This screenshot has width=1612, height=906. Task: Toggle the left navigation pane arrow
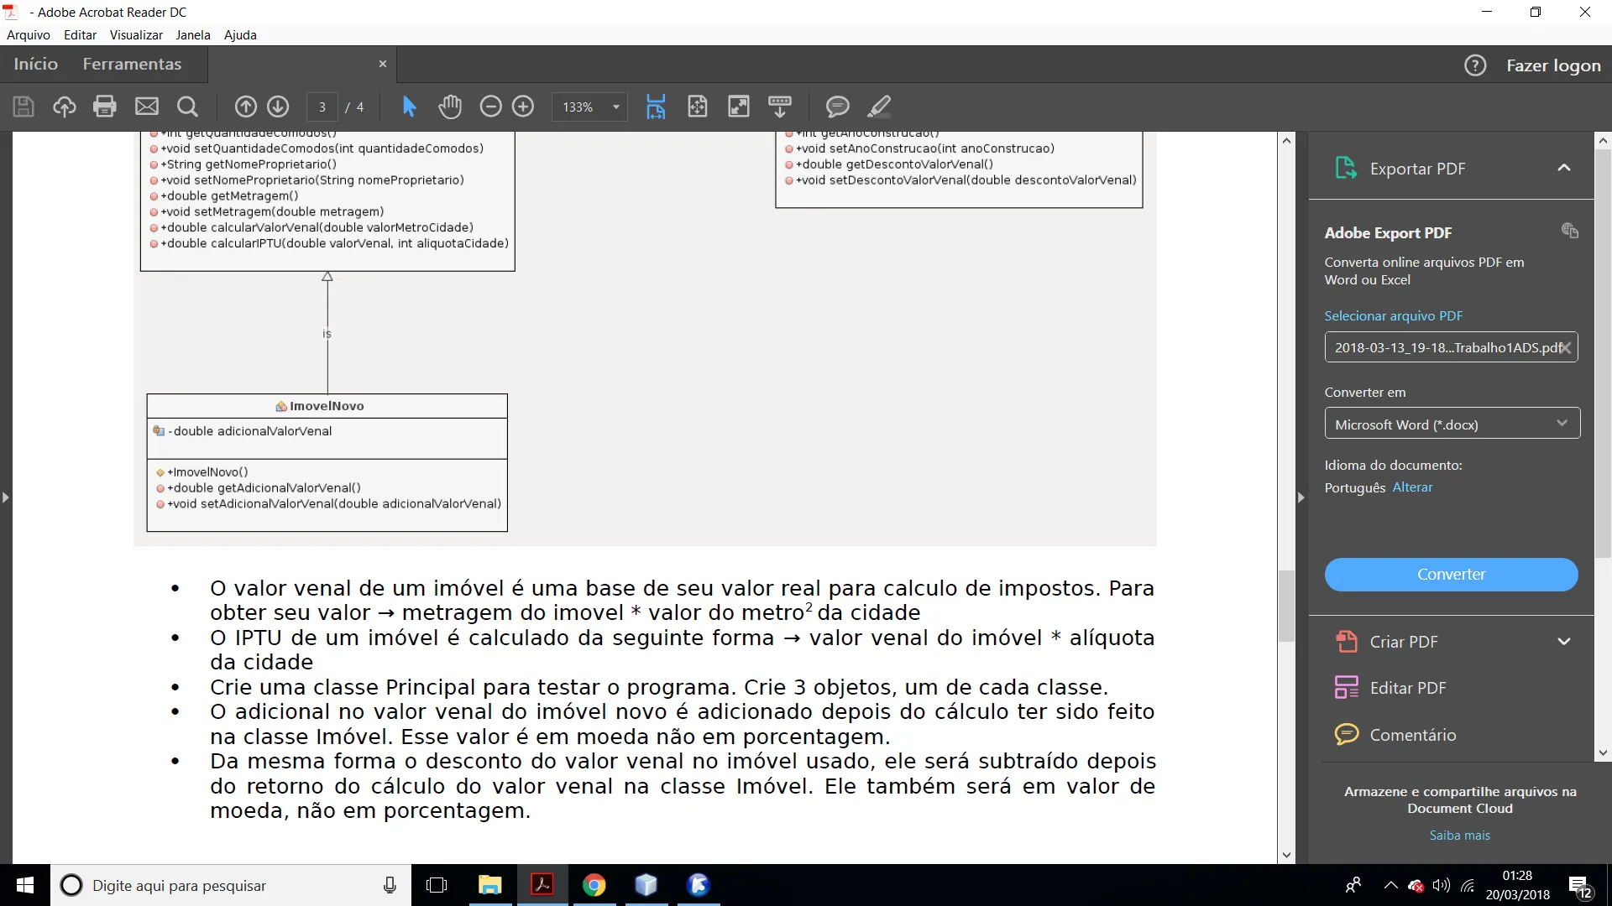pyautogui.click(x=6, y=497)
